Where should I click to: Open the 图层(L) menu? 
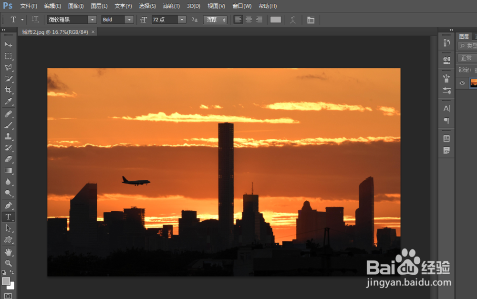point(99,6)
